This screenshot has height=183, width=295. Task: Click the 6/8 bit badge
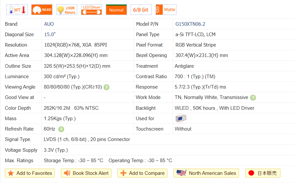(141, 10)
